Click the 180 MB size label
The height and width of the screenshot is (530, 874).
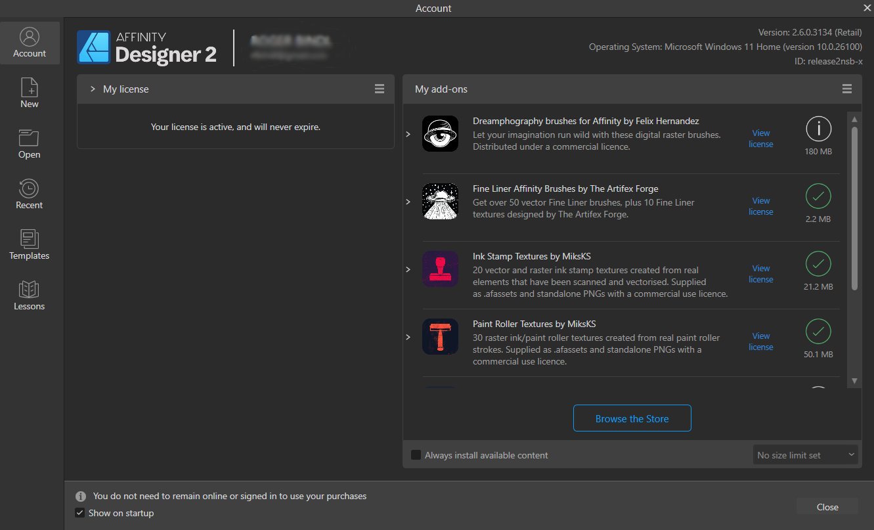(818, 152)
